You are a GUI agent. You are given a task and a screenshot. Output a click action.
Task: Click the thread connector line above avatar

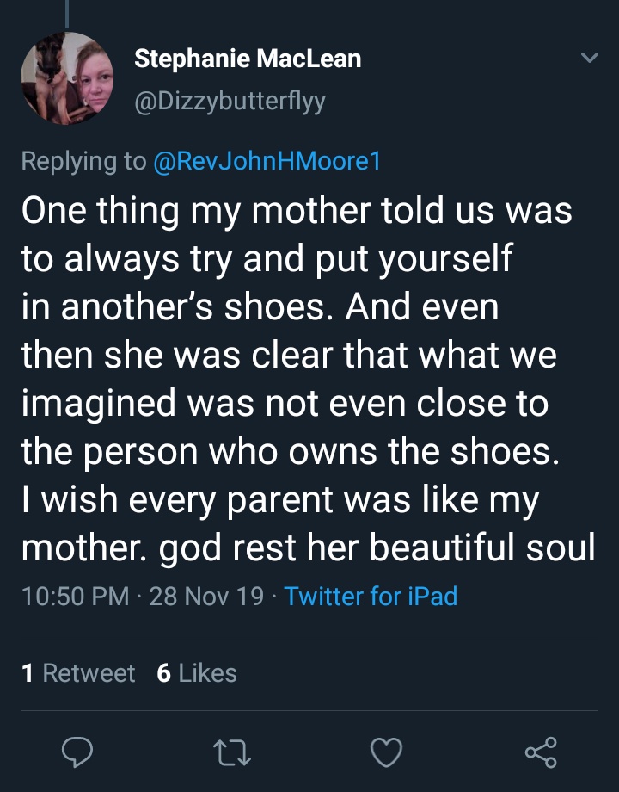[x=66, y=14]
